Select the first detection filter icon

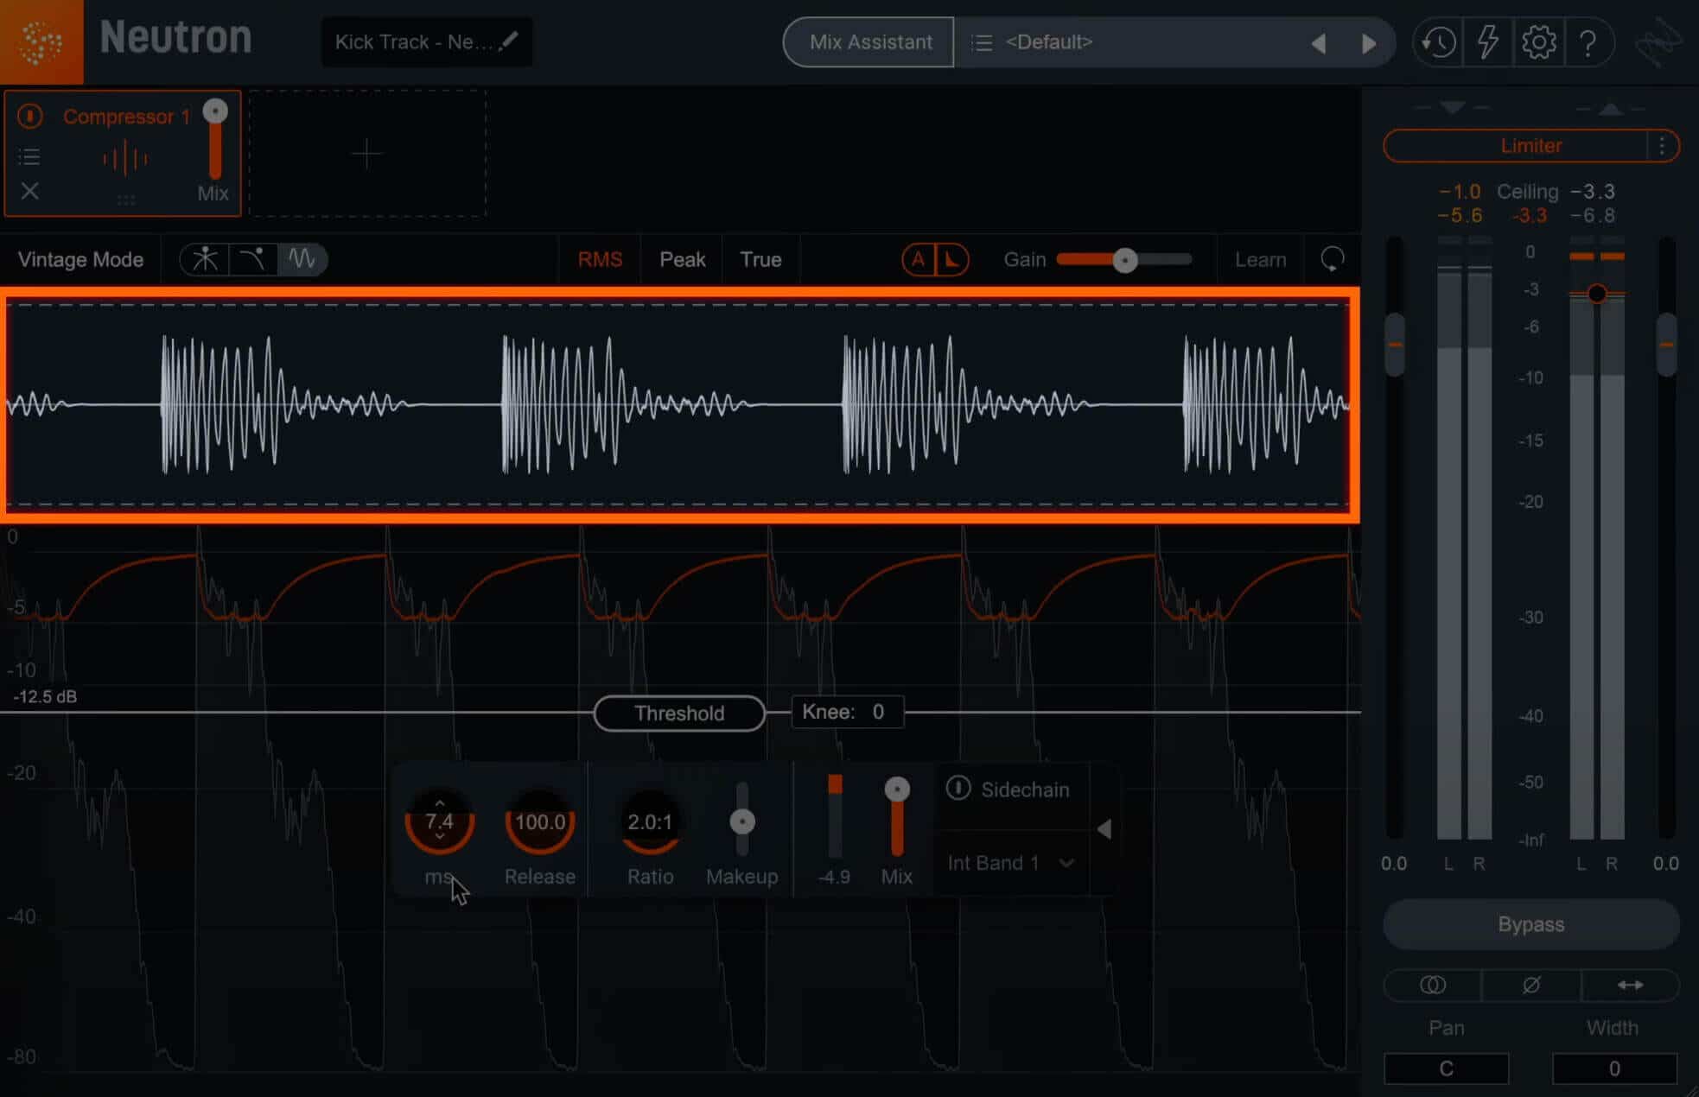[x=205, y=259]
